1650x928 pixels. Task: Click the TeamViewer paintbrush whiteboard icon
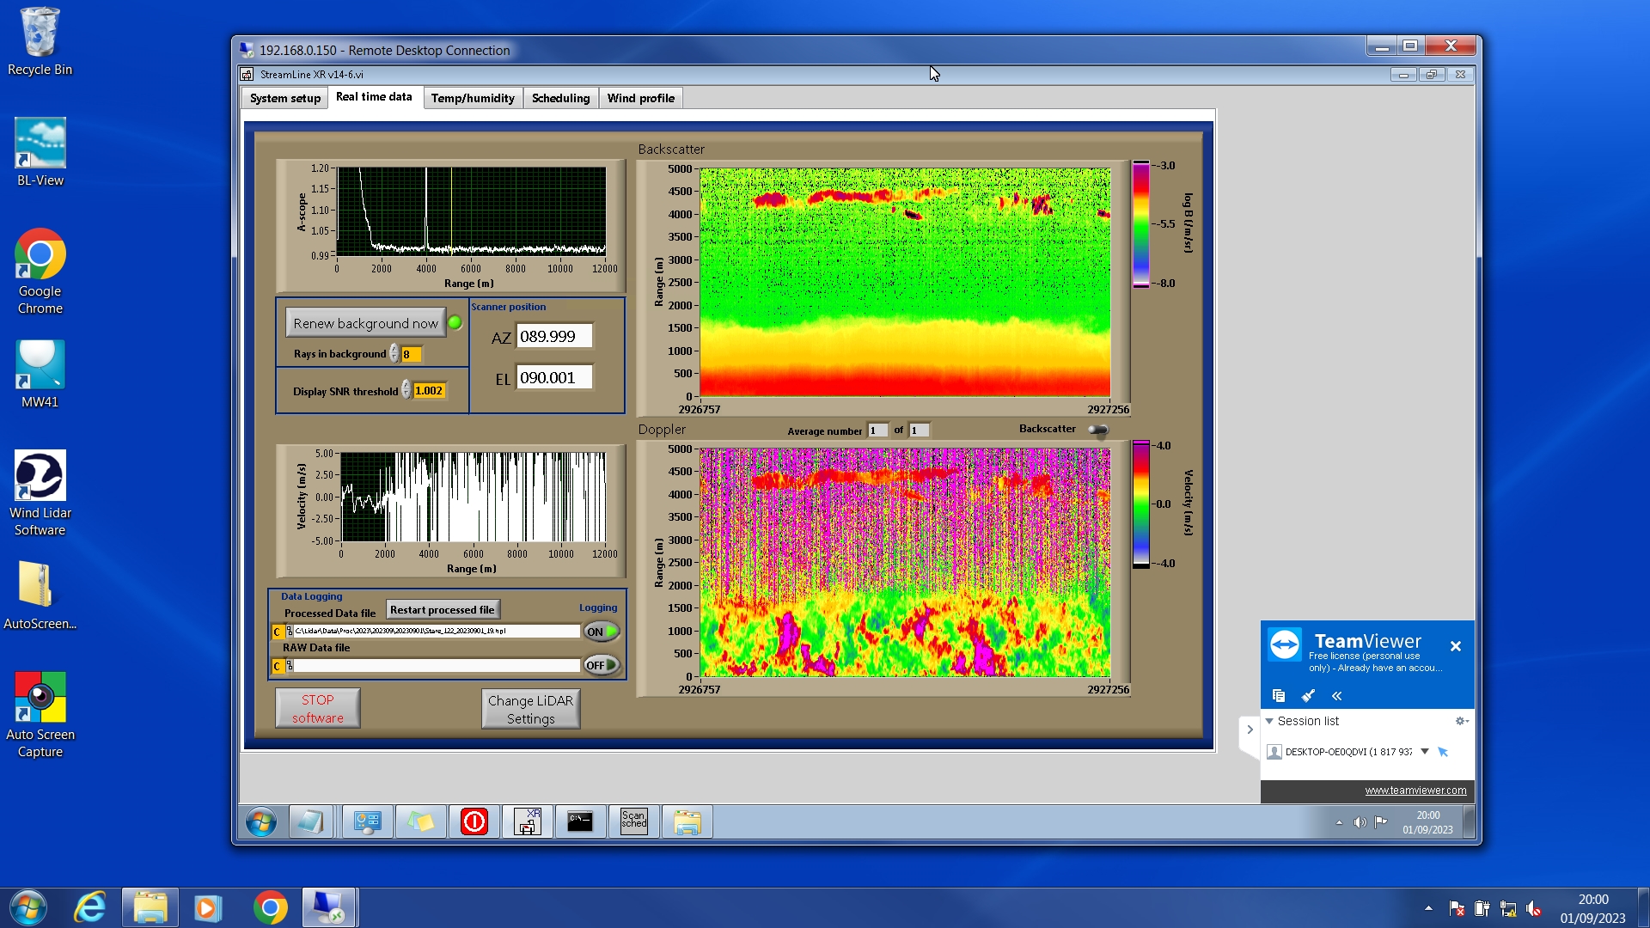click(x=1308, y=695)
